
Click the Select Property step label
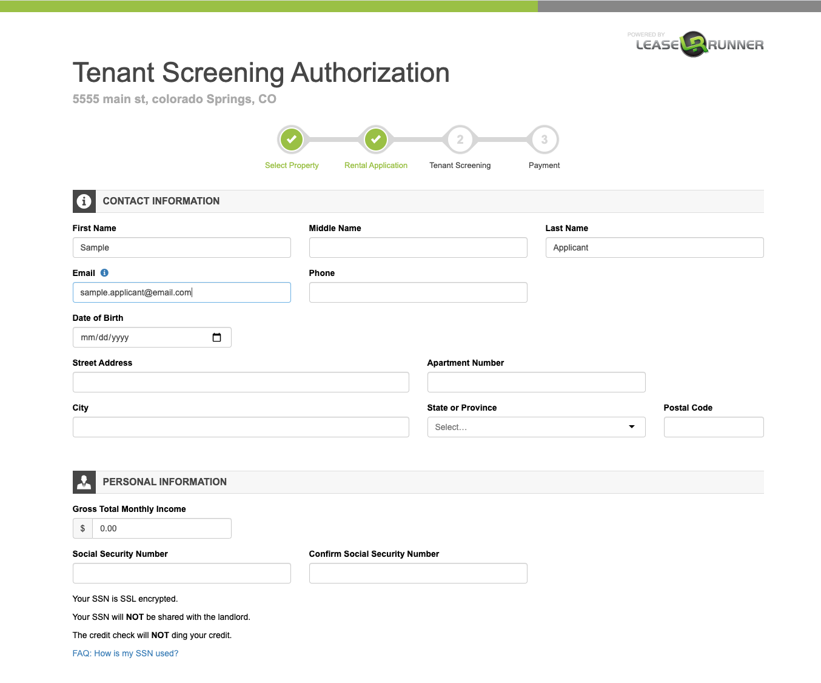click(x=292, y=166)
